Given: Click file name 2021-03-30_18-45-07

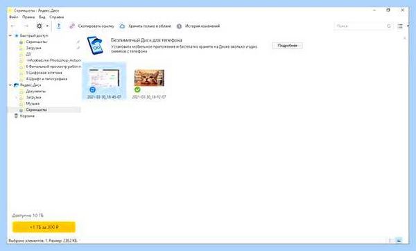Looking at the screenshot, I should [104, 97].
